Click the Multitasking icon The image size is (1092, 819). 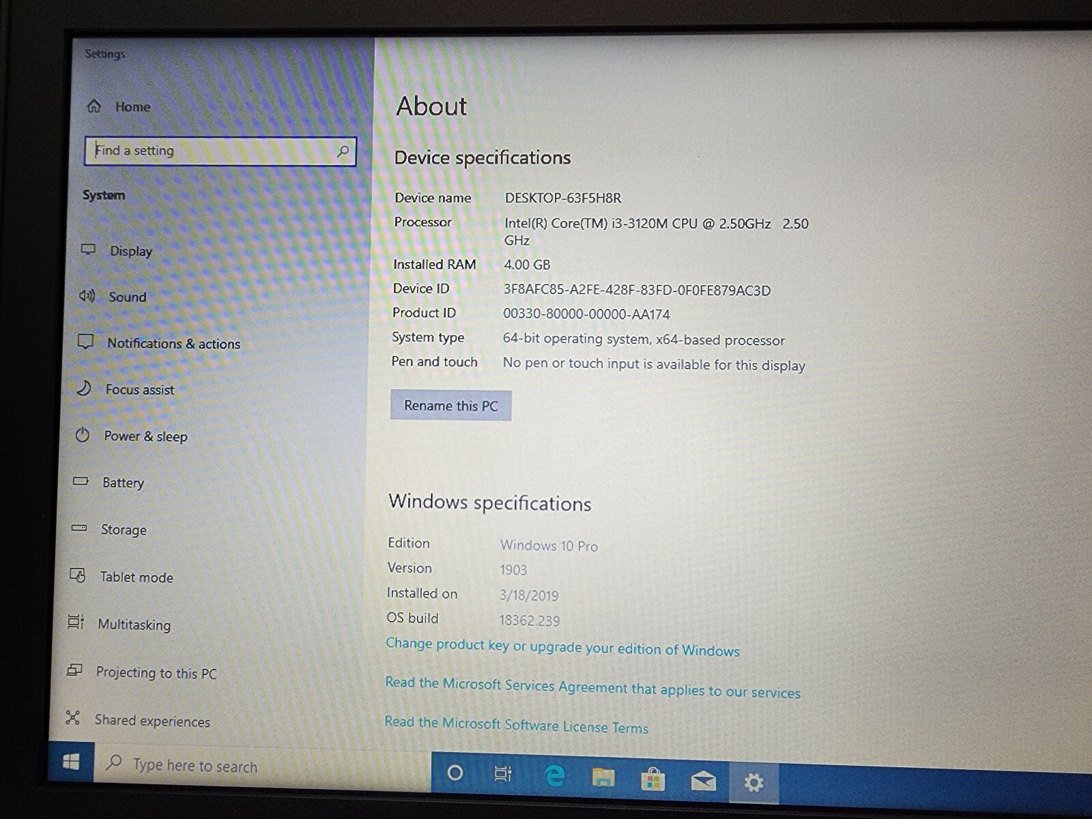[x=75, y=622]
